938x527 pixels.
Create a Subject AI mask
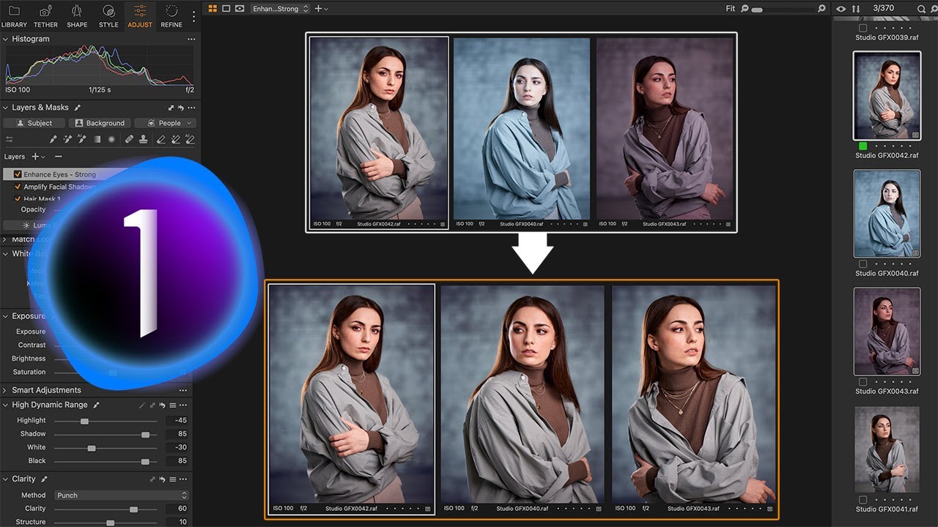tap(34, 123)
